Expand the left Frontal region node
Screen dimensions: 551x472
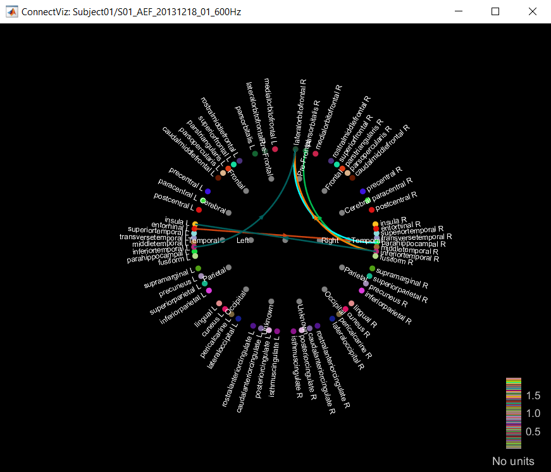[245, 190]
